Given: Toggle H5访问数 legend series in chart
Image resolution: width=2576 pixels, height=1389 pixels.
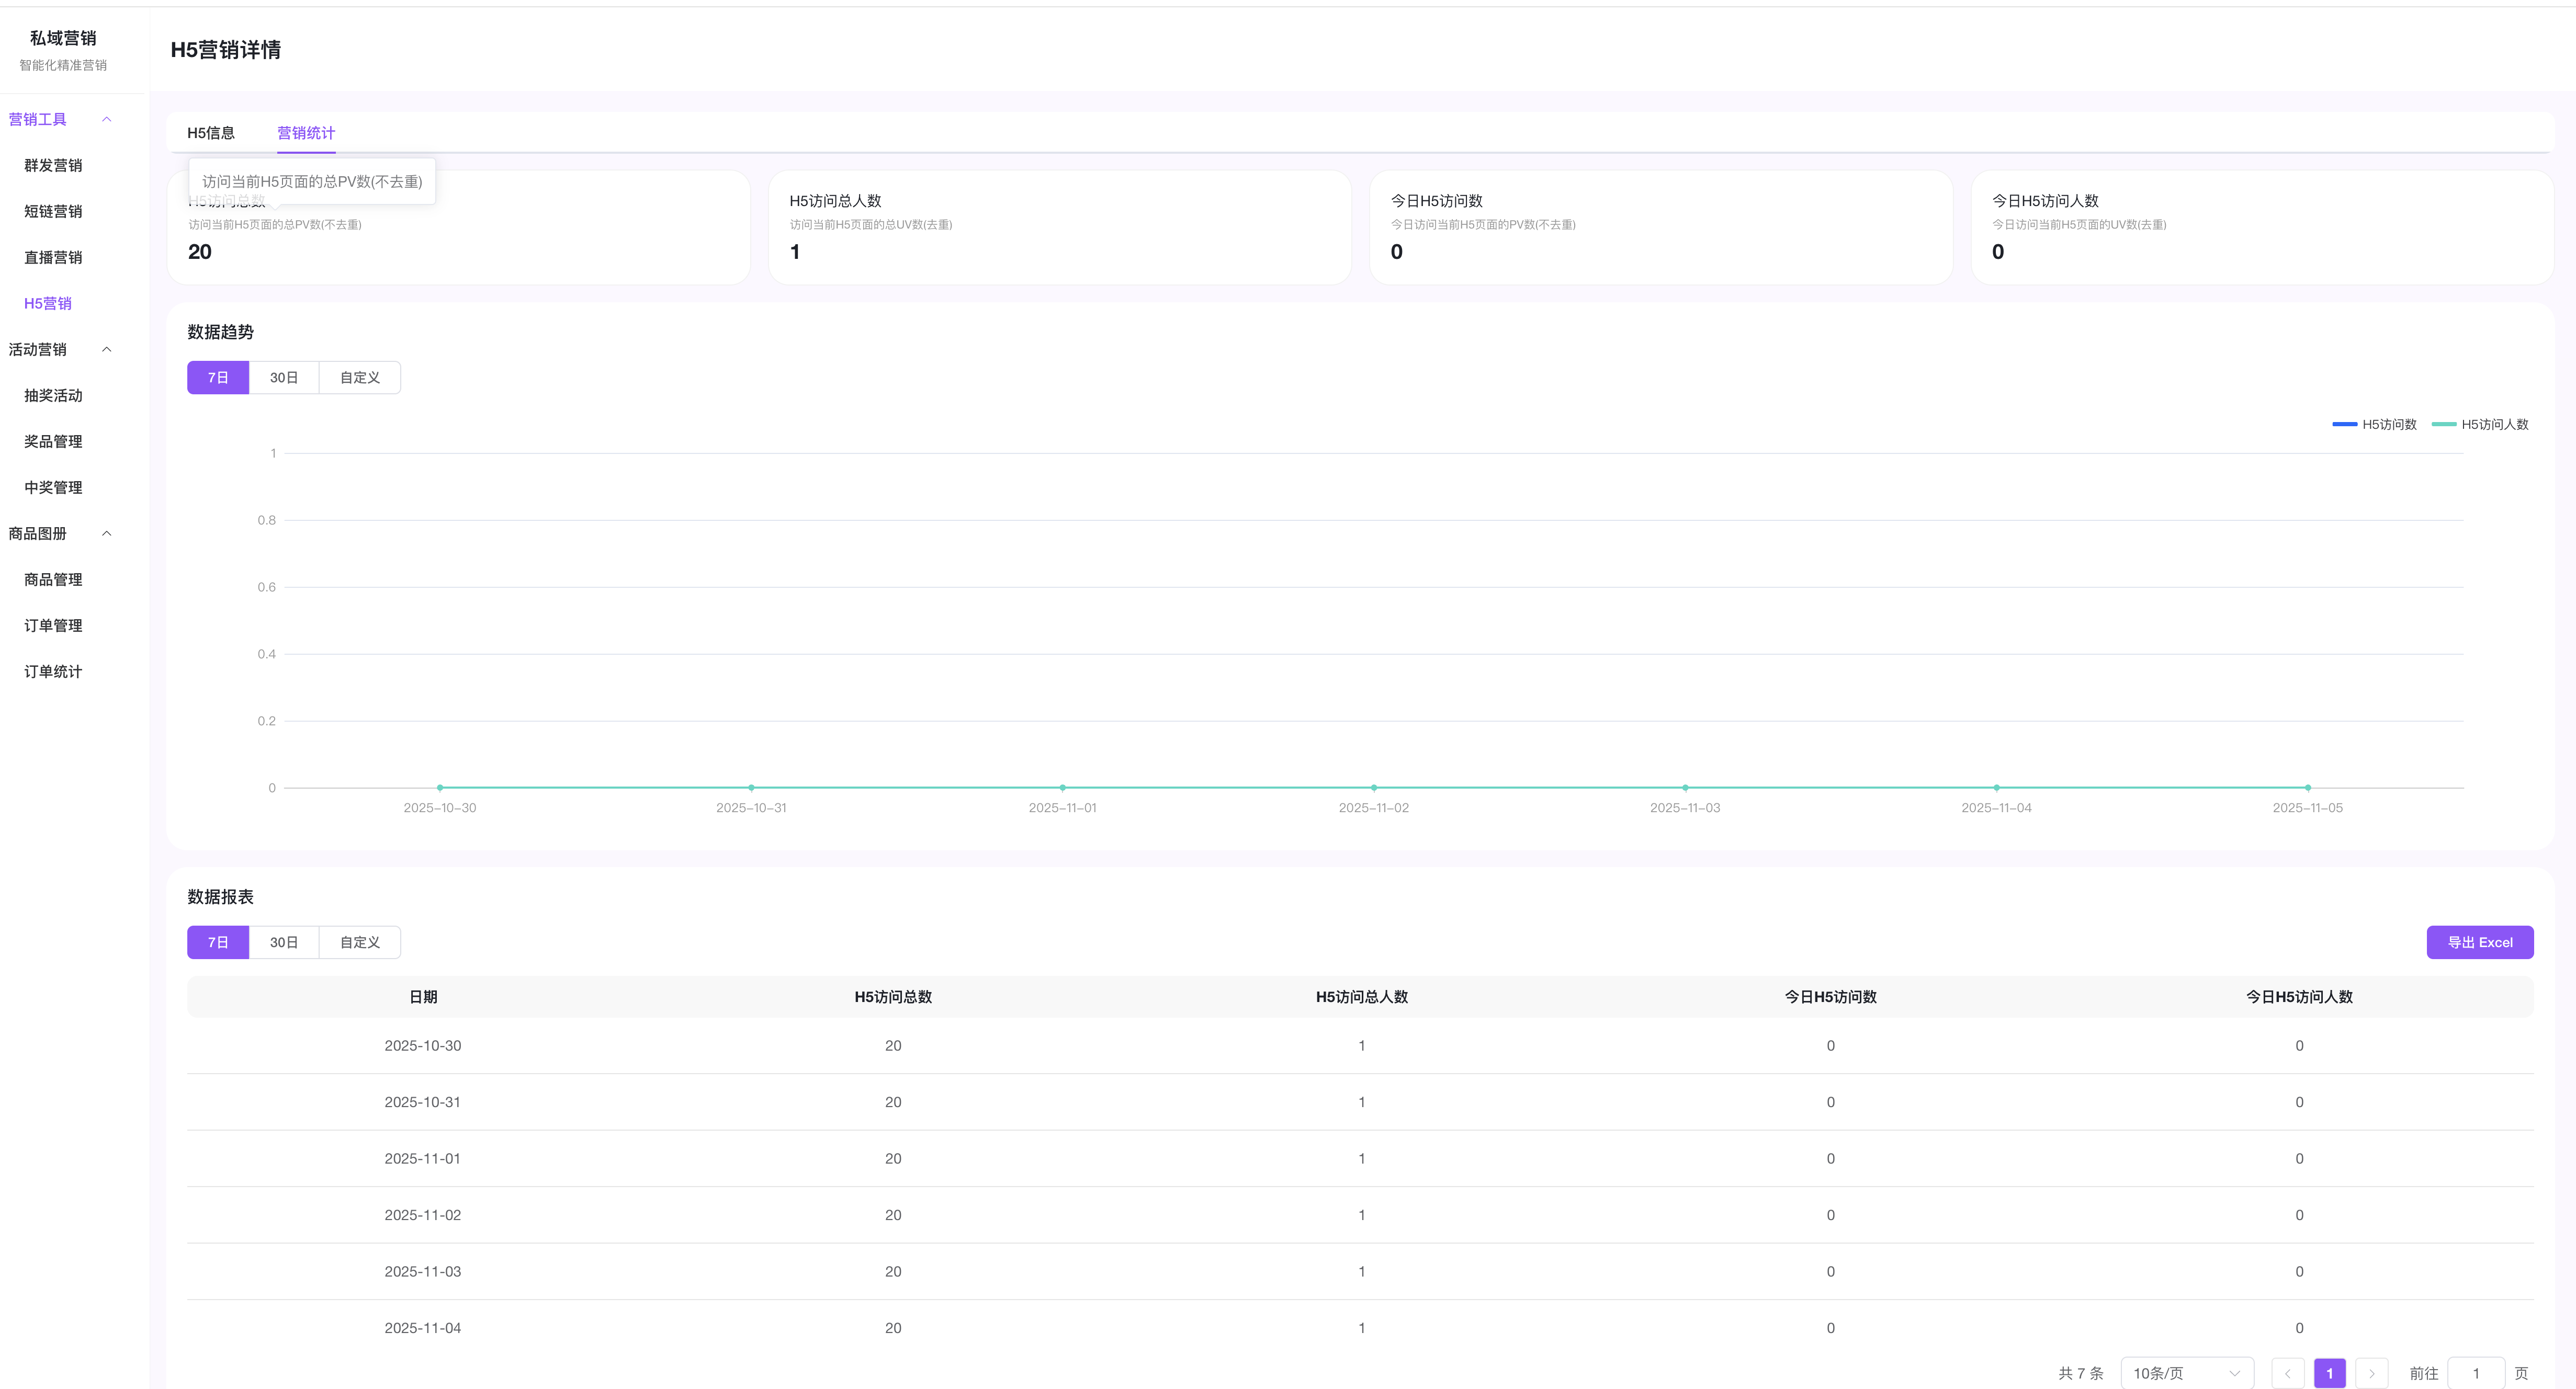Looking at the screenshot, I should [2375, 424].
